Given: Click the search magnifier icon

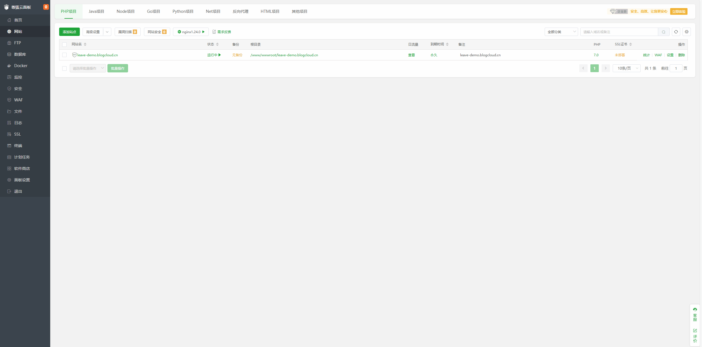Looking at the screenshot, I should click(x=663, y=32).
